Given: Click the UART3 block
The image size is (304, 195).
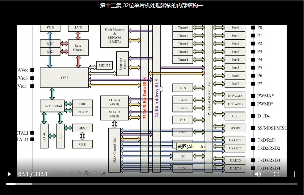Looking at the screenshot, I should (235, 160).
